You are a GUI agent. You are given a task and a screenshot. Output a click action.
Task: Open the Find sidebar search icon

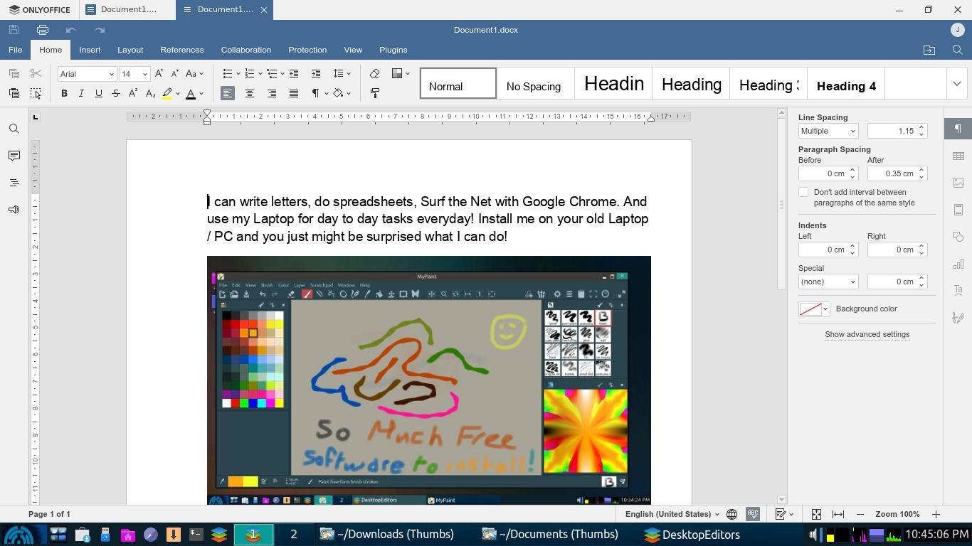[14, 129]
